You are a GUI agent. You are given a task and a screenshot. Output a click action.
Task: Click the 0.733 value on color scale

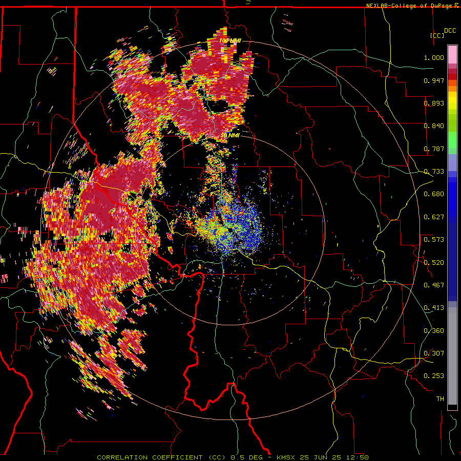(434, 172)
